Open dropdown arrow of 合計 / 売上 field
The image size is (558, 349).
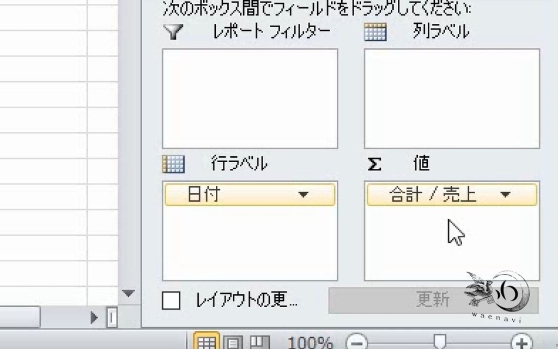(505, 194)
